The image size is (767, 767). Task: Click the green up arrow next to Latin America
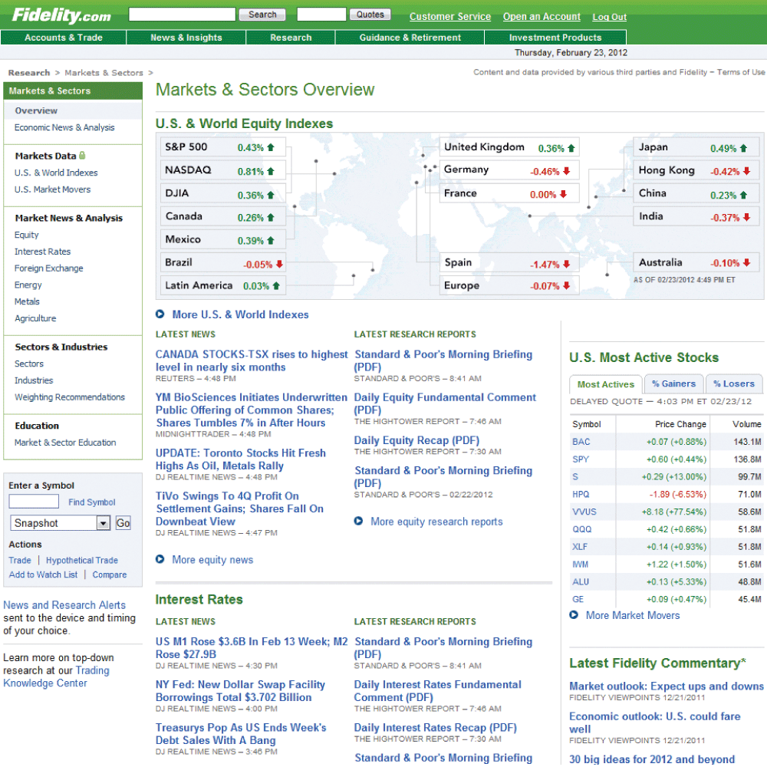pos(276,285)
